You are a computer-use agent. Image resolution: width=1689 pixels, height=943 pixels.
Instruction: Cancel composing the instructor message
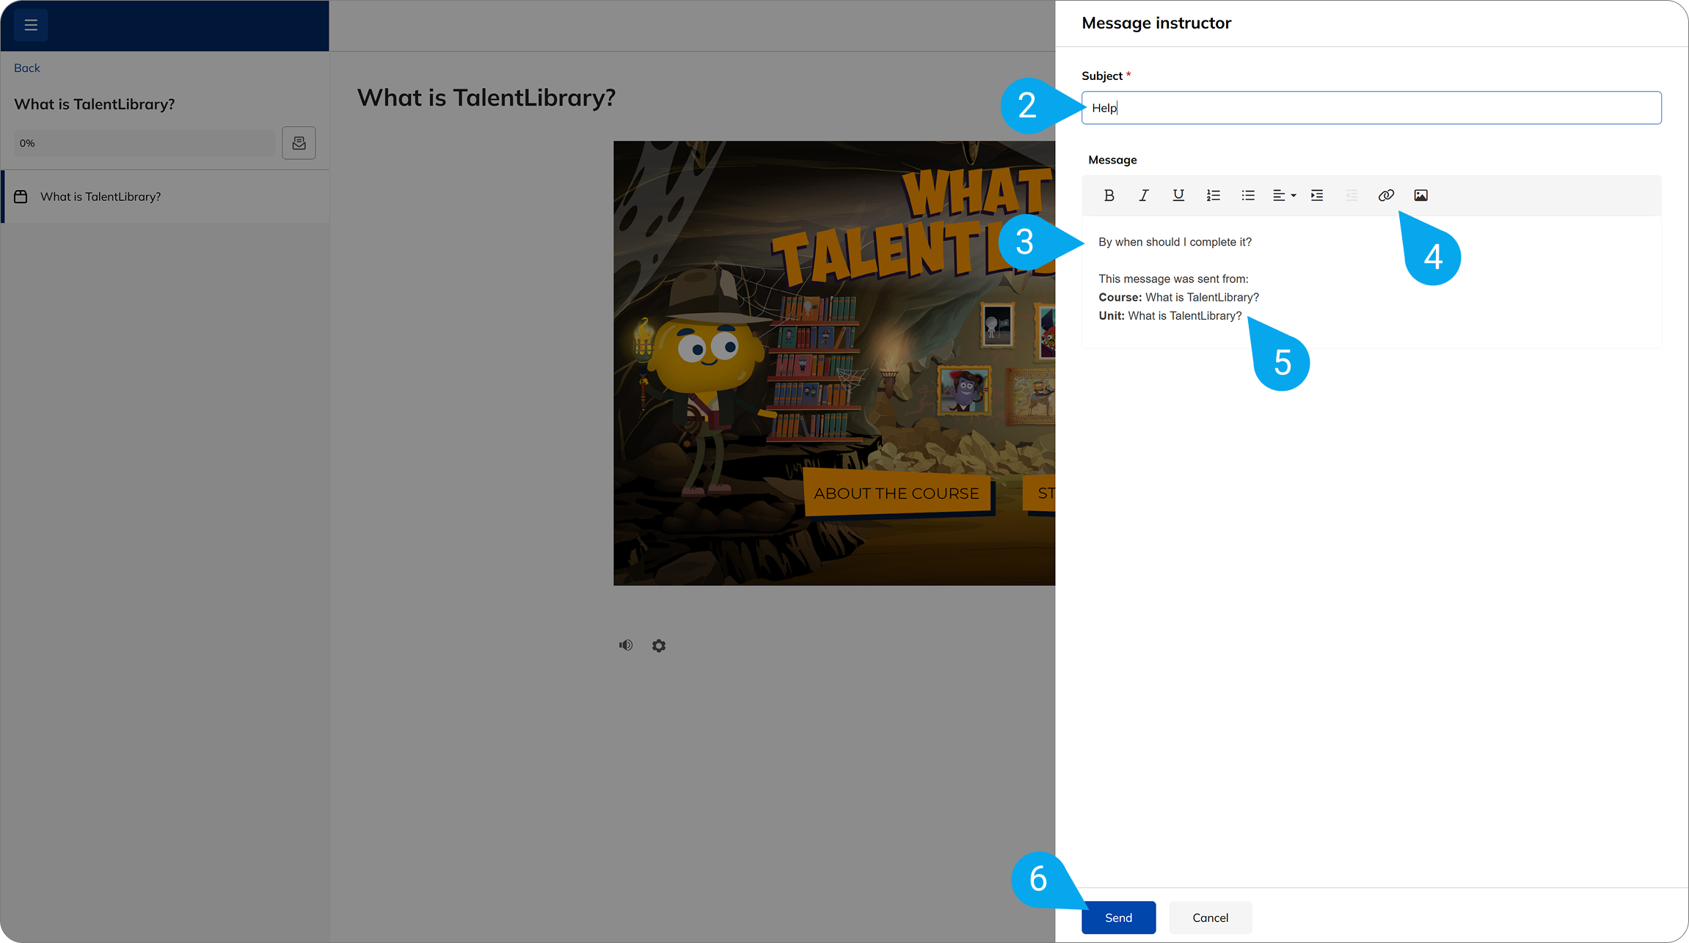coord(1209,917)
